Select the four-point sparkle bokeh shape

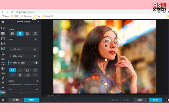click(x=35, y=75)
